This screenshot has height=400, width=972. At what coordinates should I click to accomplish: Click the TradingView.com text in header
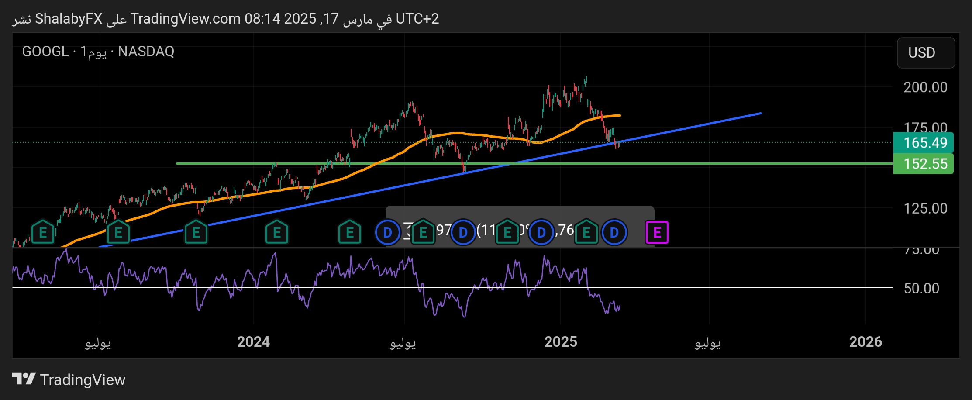click(186, 19)
